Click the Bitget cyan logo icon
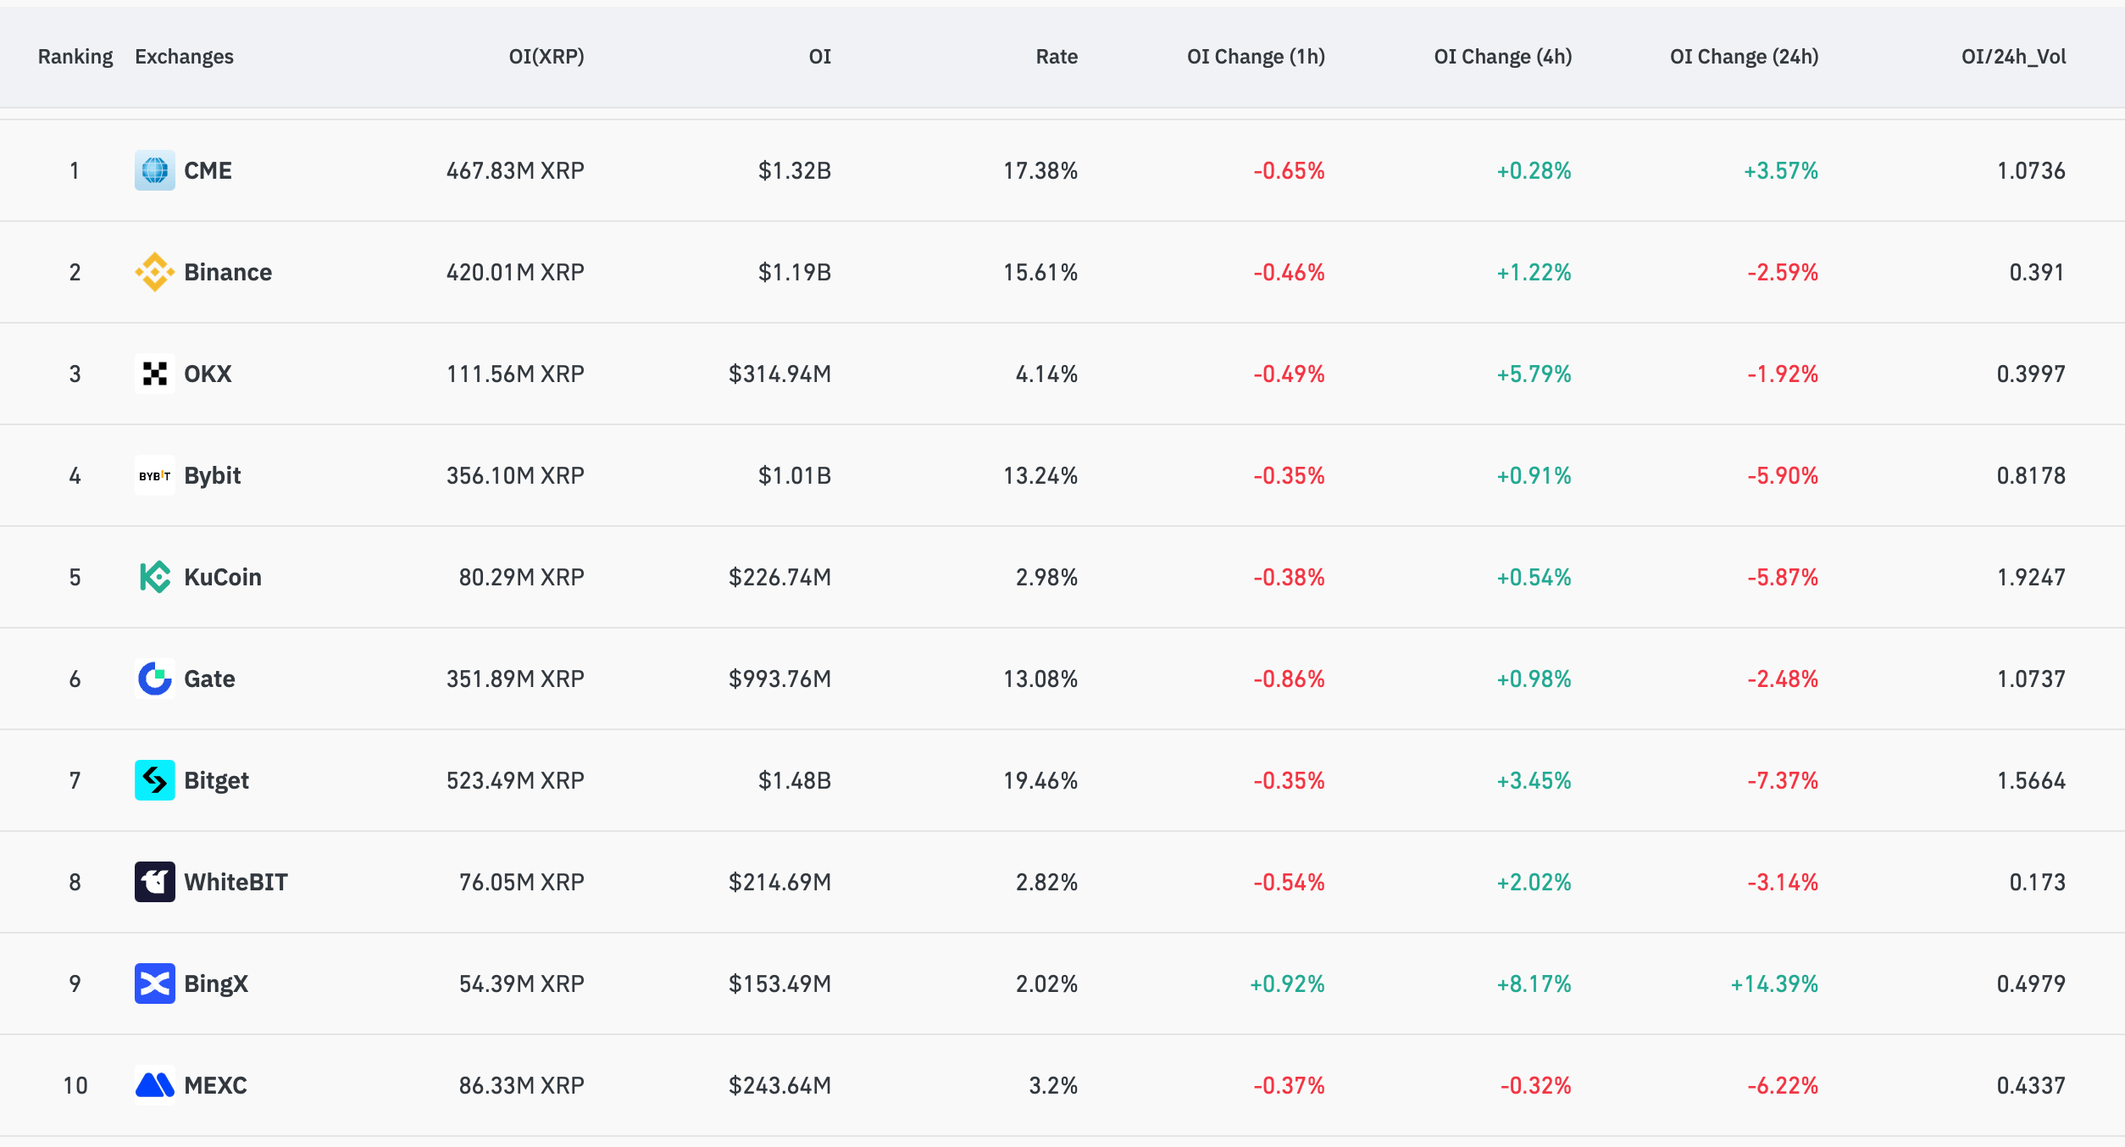Image resolution: width=2125 pixels, height=1147 pixels. (154, 780)
